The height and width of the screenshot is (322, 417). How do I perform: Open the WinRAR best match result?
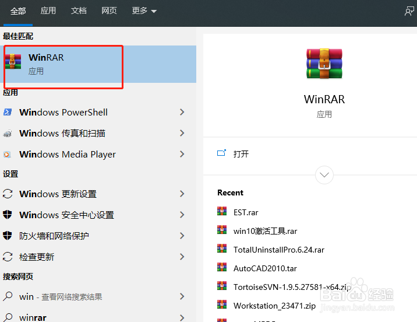[98, 64]
